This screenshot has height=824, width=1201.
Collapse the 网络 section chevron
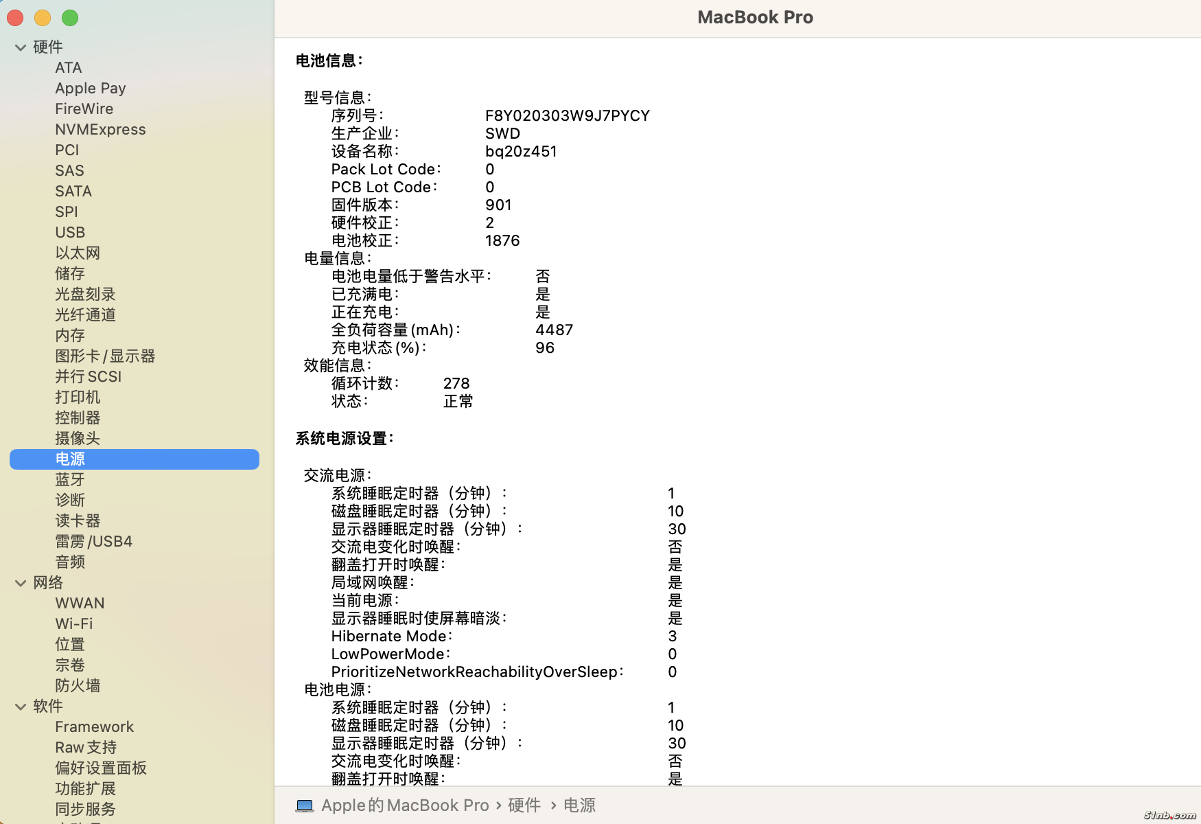[x=21, y=583]
